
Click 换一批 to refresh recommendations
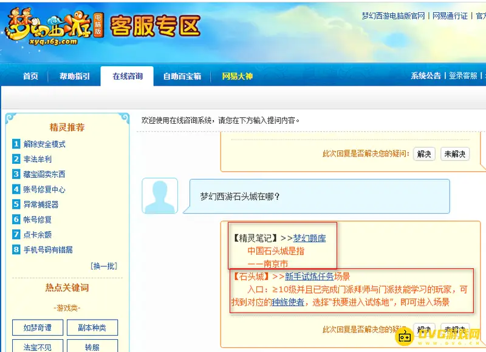(x=104, y=266)
